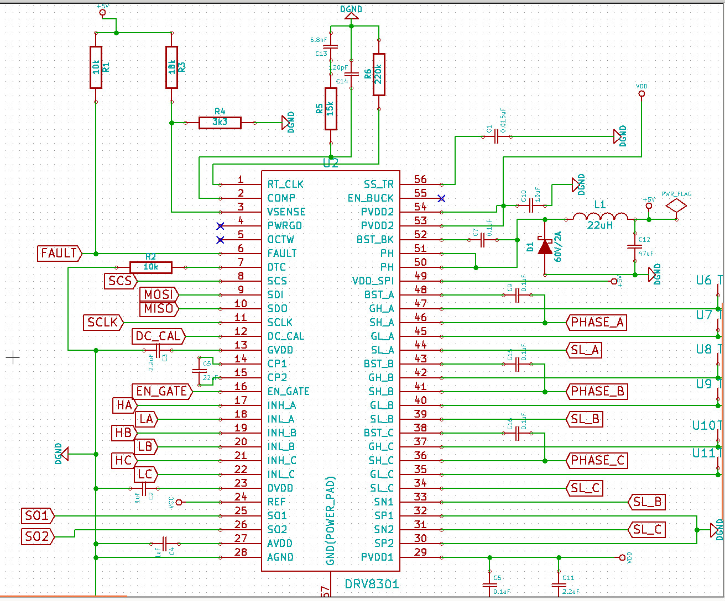The height and width of the screenshot is (601, 725).
Task: Select the R5 15k resistor symbol
Action: pos(331,108)
